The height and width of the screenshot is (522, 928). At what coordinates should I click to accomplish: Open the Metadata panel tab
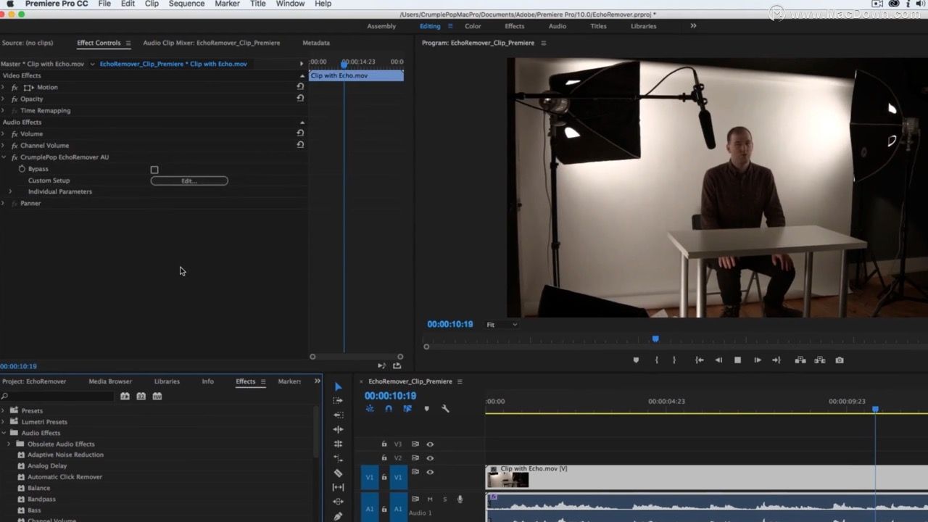tap(316, 43)
